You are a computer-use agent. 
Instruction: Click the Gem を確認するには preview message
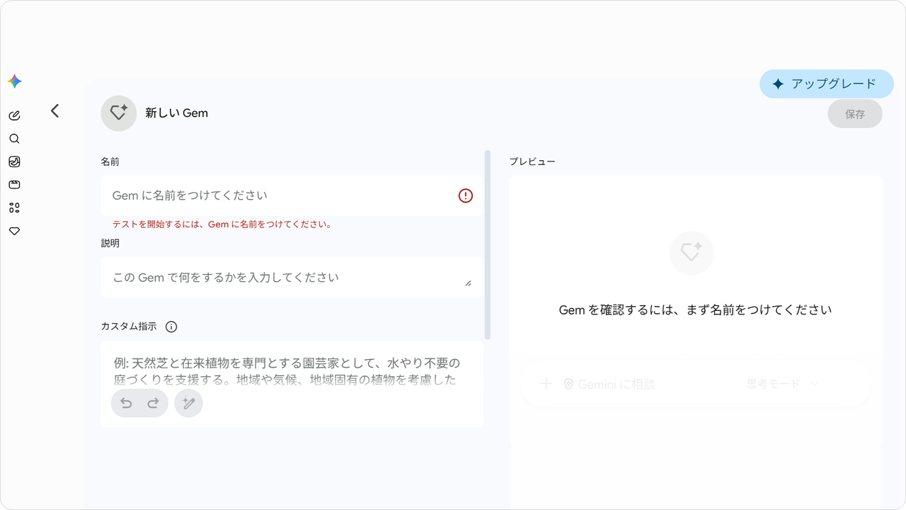coord(695,310)
